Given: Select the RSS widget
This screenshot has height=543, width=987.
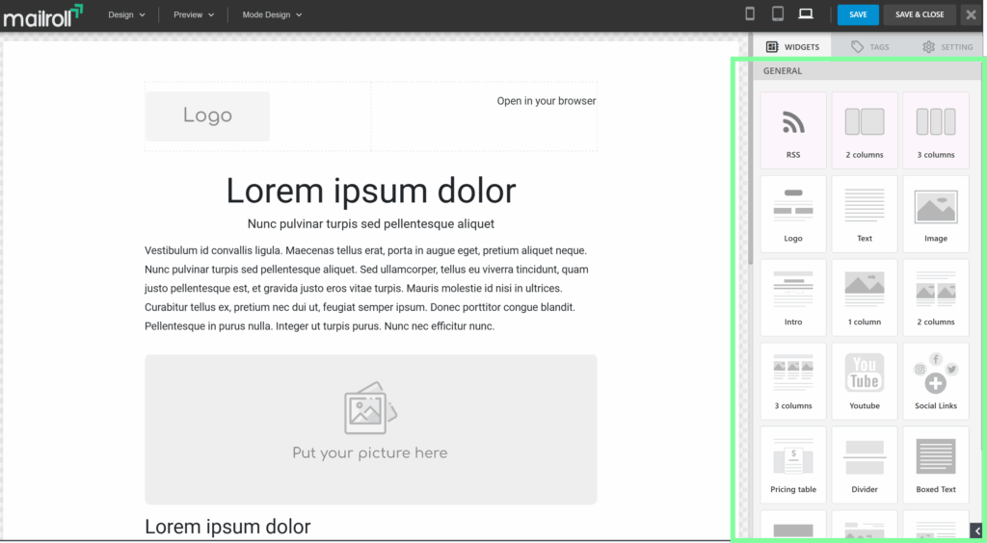Looking at the screenshot, I should (793, 130).
